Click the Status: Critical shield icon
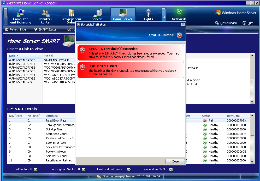This screenshot has width=260, height=181. coord(179,35)
